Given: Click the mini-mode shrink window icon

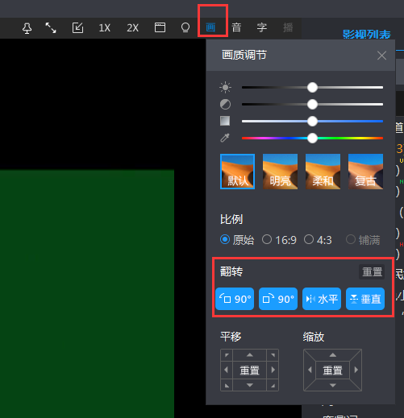Looking at the screenshot, I should tap(77, 28).
